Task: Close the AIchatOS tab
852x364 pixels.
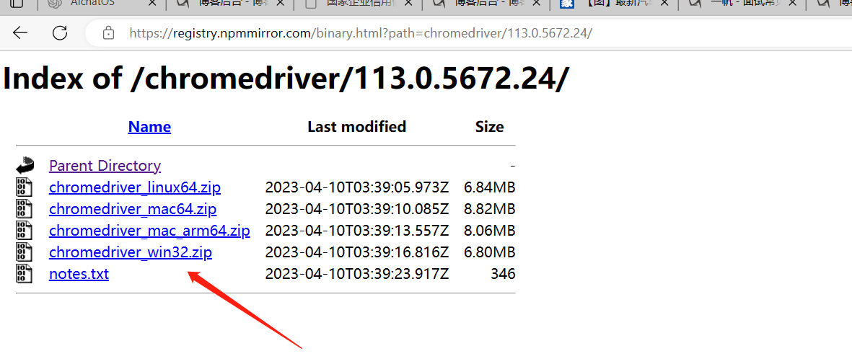Action: tap(153, 4)
